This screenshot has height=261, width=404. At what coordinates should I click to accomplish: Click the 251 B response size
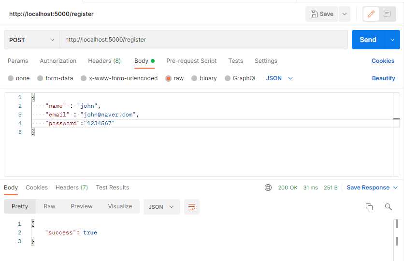[x=331, y=188]
